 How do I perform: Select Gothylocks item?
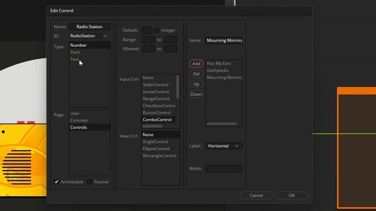point(224,70)
